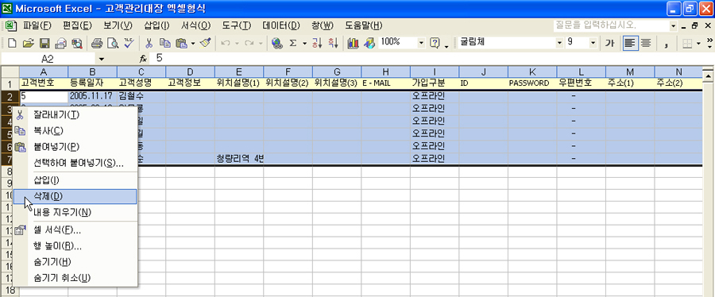Open the AutoSum functions dropdown arrow
Image resolution: width=715 pixels, height=297 pixels.
(304, 43)
